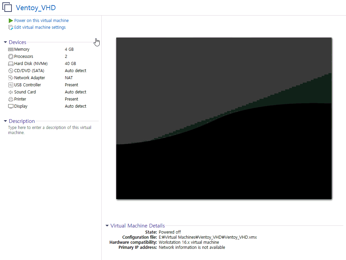The height and width of the screenshot is (260, 346).
Task: Click the Ventoy_VHD.vmx configuration file path
Action: (208, 237)
